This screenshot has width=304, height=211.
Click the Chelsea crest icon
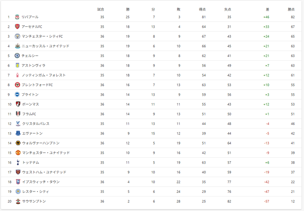pos(17,56)
